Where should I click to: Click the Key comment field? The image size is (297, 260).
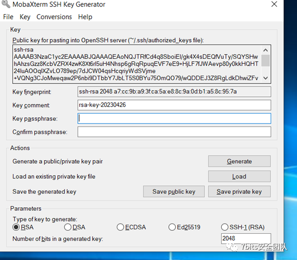coord(174,105)
